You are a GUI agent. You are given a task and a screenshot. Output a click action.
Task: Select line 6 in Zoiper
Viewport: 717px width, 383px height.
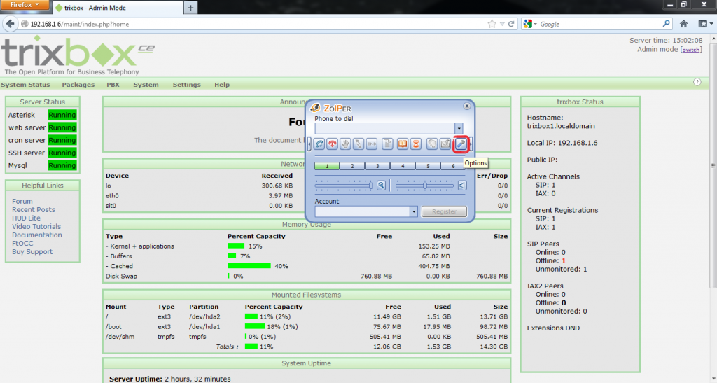coord(453,166)
